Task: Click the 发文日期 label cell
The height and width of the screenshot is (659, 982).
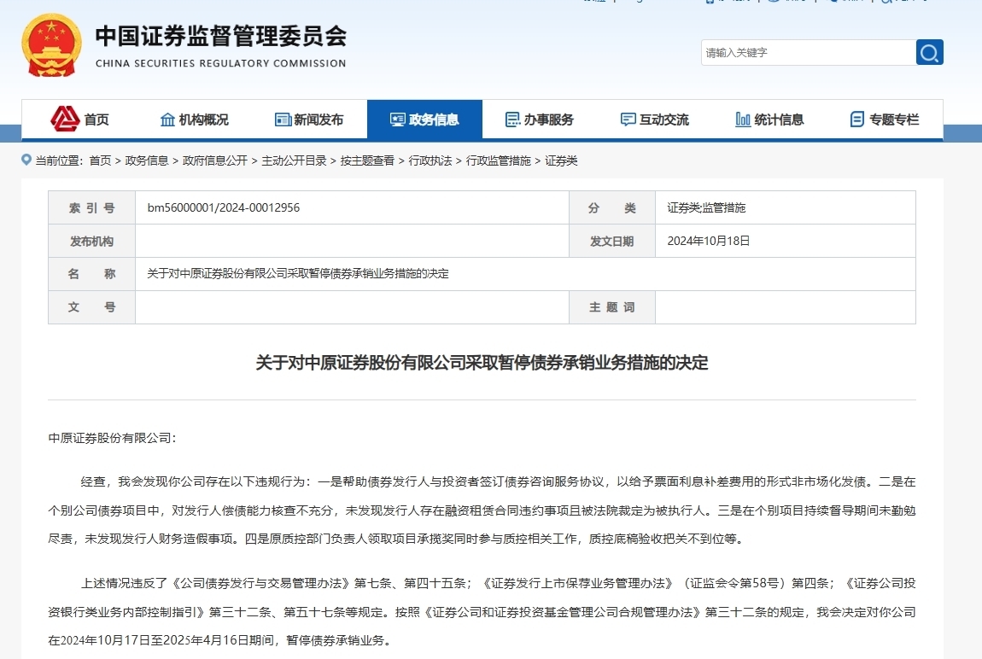Action: [612, 241]
